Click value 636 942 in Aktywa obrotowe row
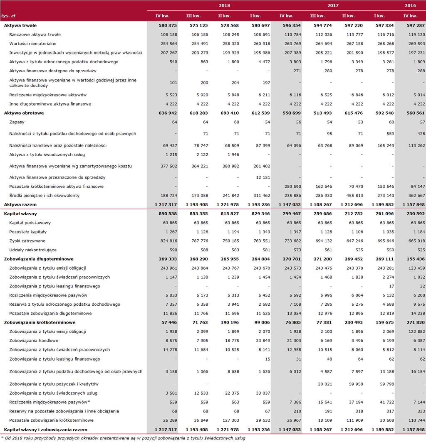This screenshot has width=426, height=442. pos(168,113)
